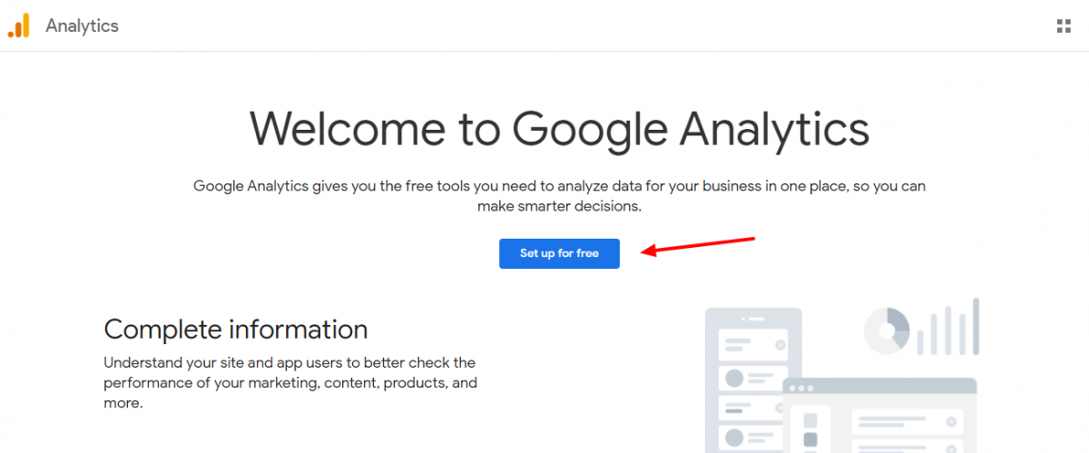Viewport: 1089px width, 453px height.
Task: Click the sidebar squares in browser mockup
Action: pyautogui.click(x=810, y=433)
